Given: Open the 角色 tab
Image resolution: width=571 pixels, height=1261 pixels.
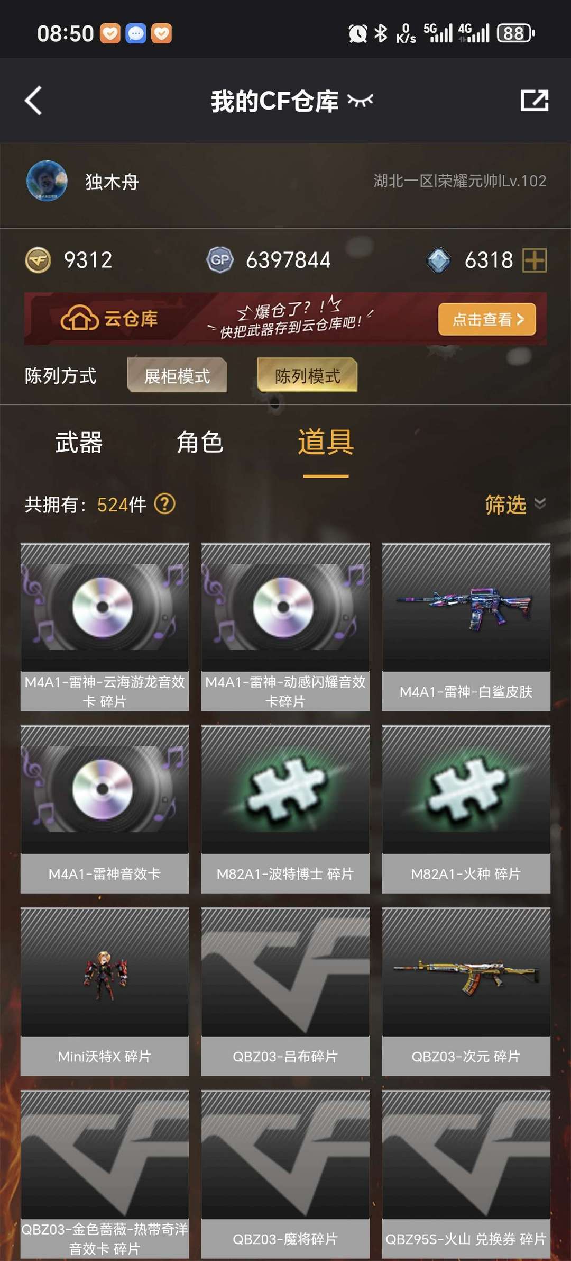Looking at the screenshot, I should click(x=200, y=442).
